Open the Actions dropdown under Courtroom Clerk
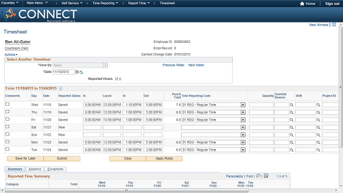Viewport: 343px width, 193px height. point(11,55)
